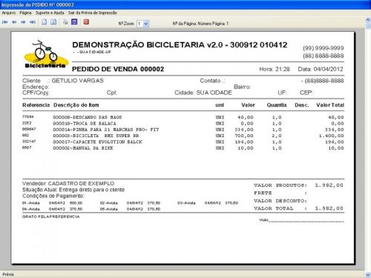This screenshot has height=278, width=371.
Task: Open the Página menu
Action: (25, 13)
